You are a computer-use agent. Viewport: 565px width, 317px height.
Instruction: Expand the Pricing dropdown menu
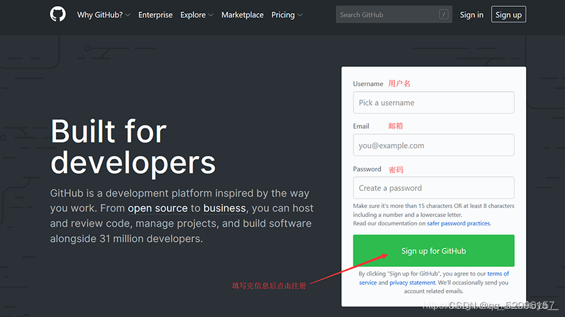tap(287, 15)
